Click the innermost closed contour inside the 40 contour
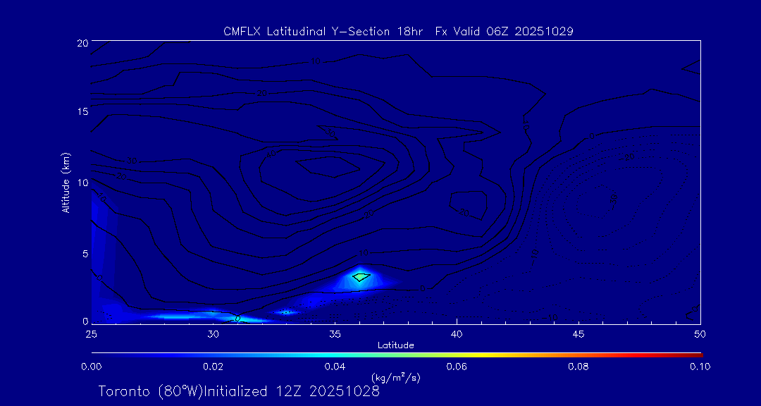The image size is (761, 406). (328, 166)
